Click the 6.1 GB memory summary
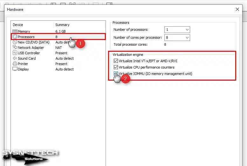Image resolution: width=247 pixels, height=166 pixels. click(60, 31)
